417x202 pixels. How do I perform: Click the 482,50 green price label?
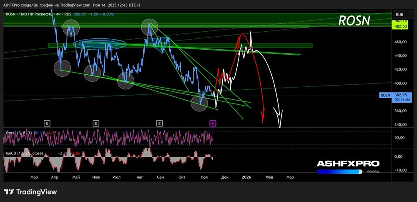coord(400,27)
